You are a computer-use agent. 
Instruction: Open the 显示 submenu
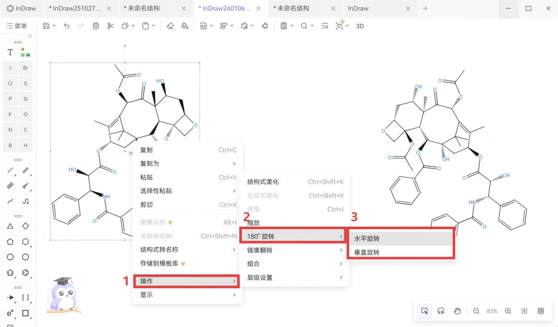point(188,294)
